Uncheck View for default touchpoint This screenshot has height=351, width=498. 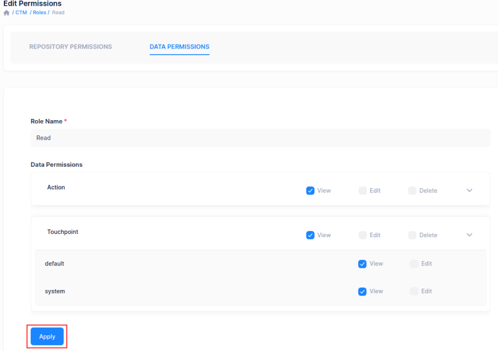pyautogui.click(x=362, y=264)
